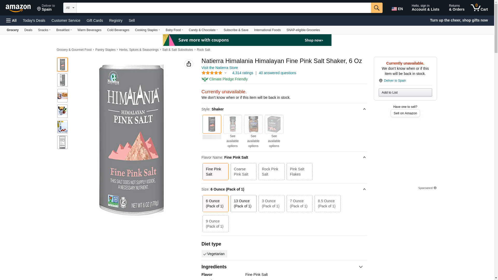The image size is (498, 280).
Task: Click the Amazon logo
Action: pos(18,8)
